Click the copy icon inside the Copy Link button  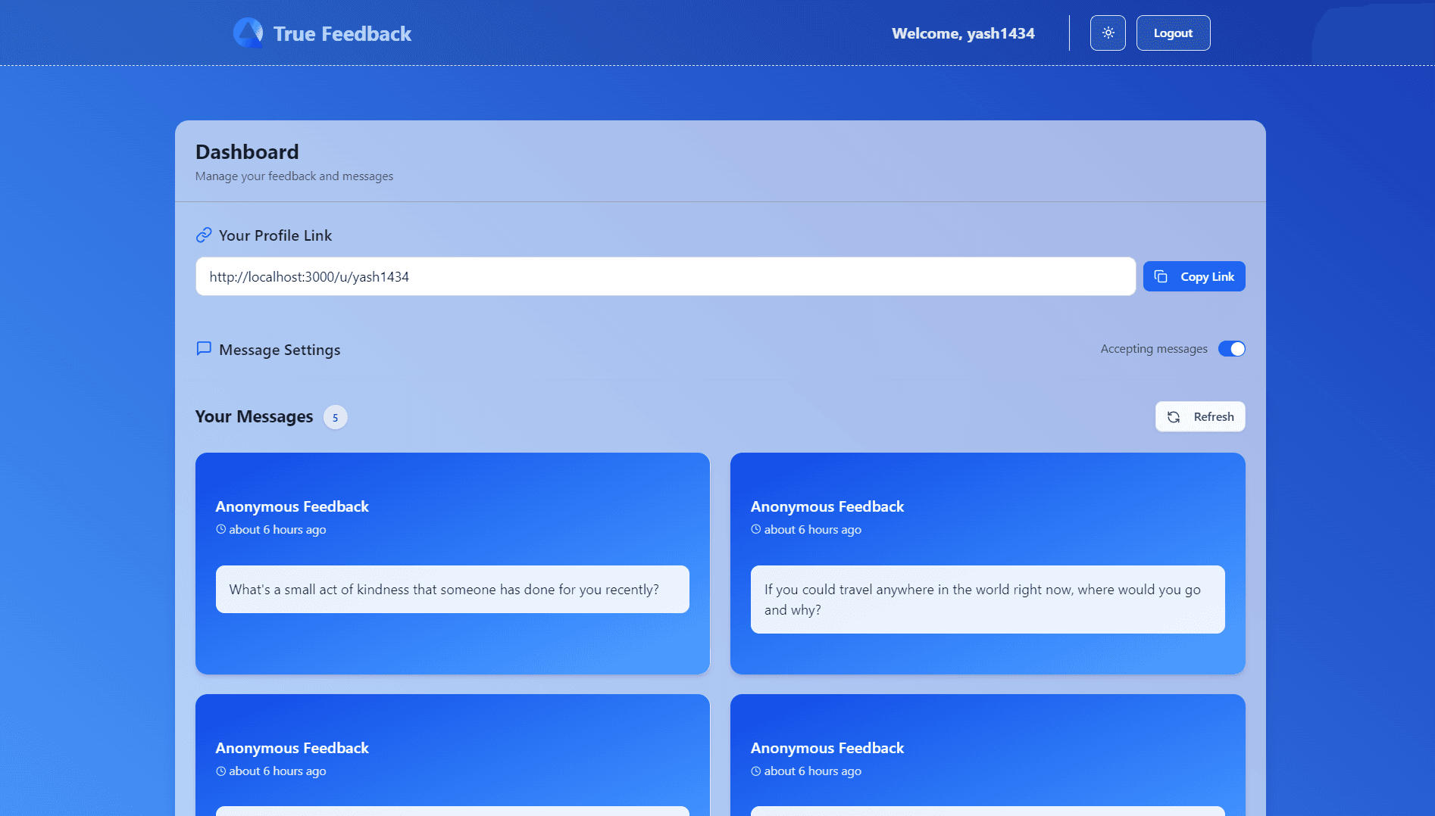[1161, 276]
